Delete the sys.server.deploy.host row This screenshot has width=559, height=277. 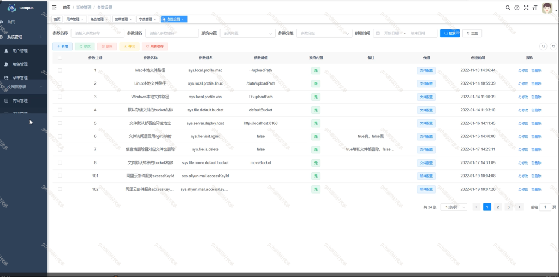pos(536,123)
